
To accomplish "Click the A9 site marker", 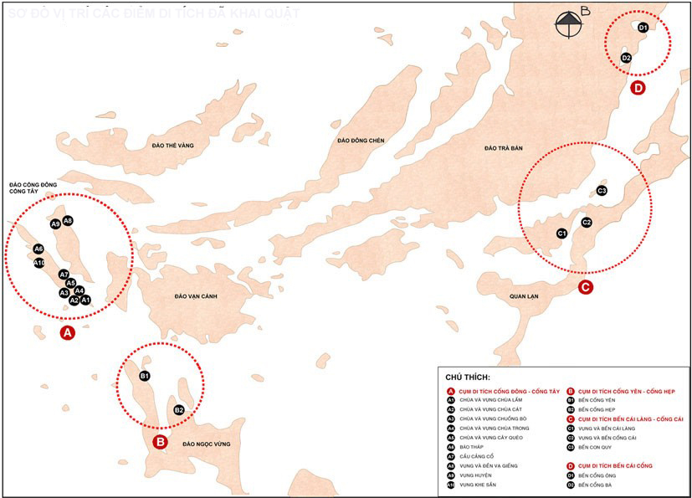I will 55,223.
